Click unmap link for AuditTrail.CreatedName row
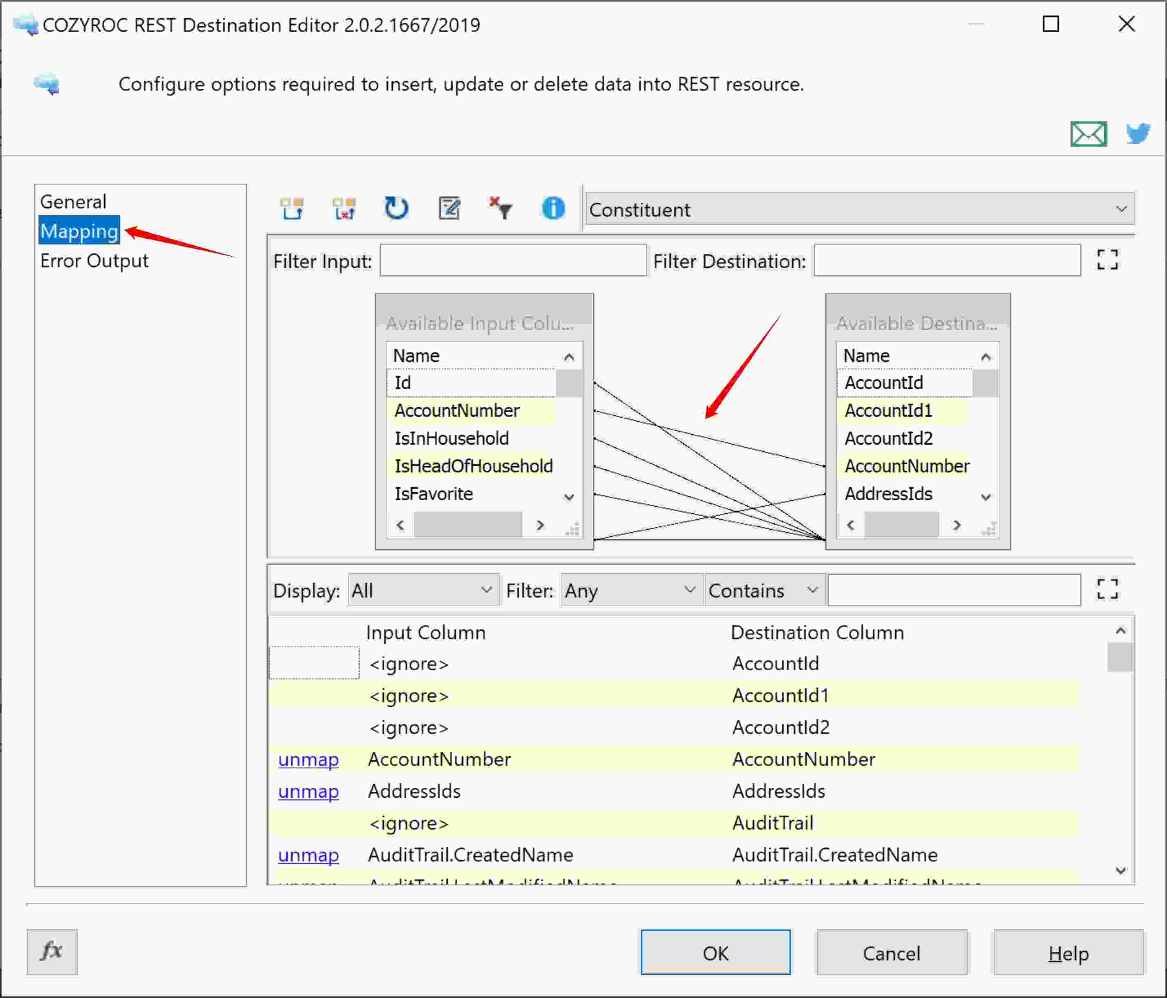The height and width of the screenshot is (998, 1167). [309, 855]
